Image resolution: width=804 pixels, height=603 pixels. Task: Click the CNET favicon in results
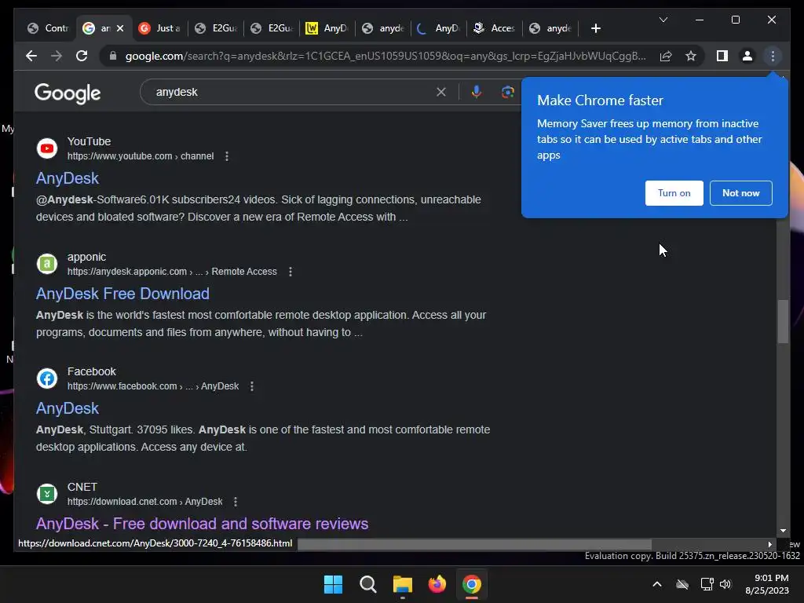47,495
